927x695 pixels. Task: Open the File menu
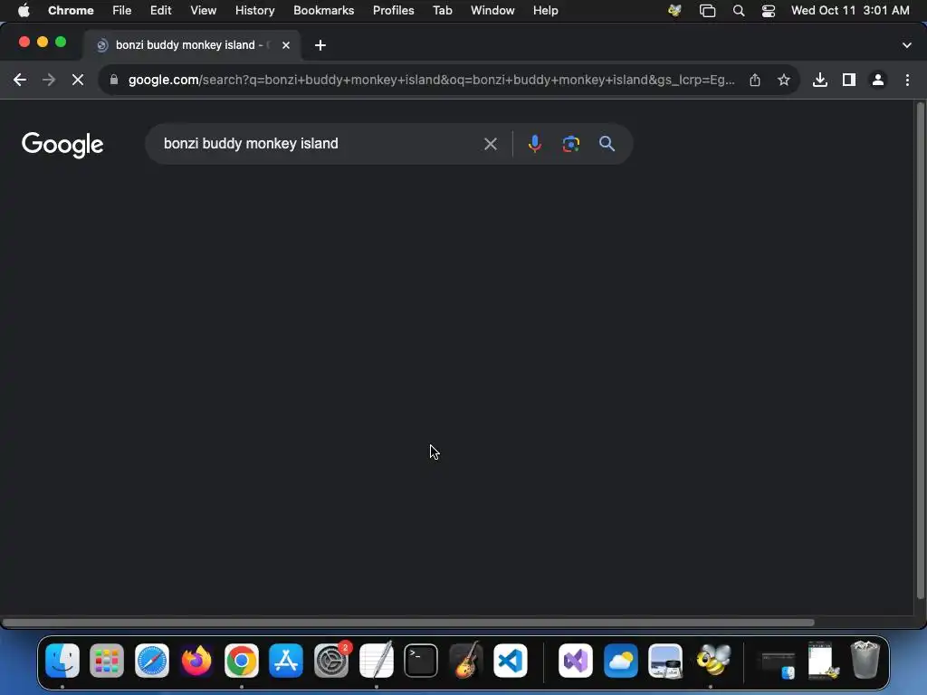point(122,11)
